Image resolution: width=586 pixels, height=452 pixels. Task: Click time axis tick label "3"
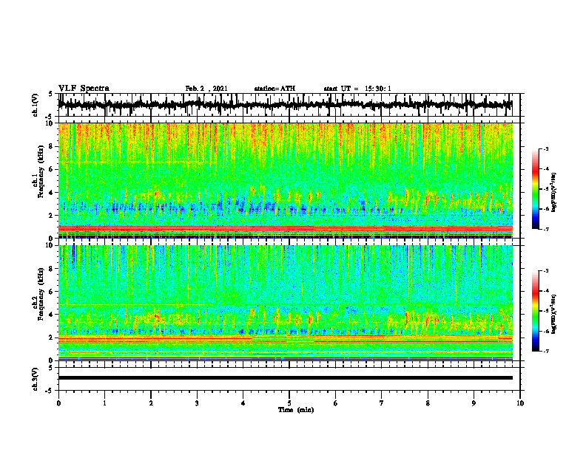click(197, 403)
